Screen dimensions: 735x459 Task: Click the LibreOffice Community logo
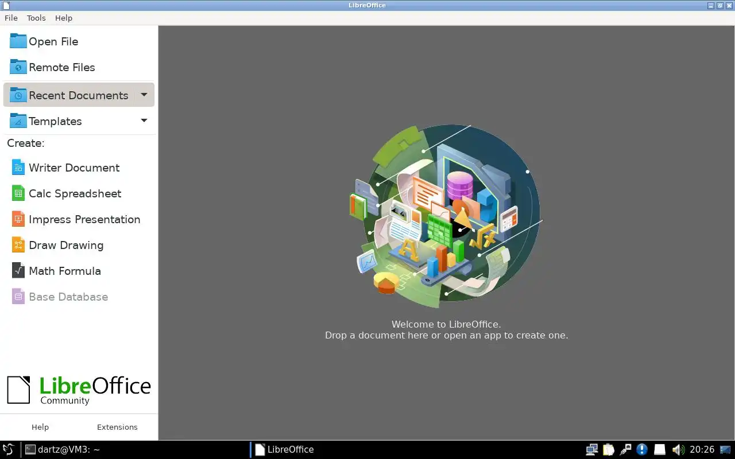pos(79,390)
